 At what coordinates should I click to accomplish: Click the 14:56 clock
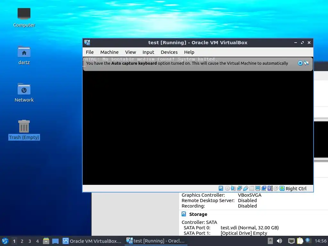[320, 241]
